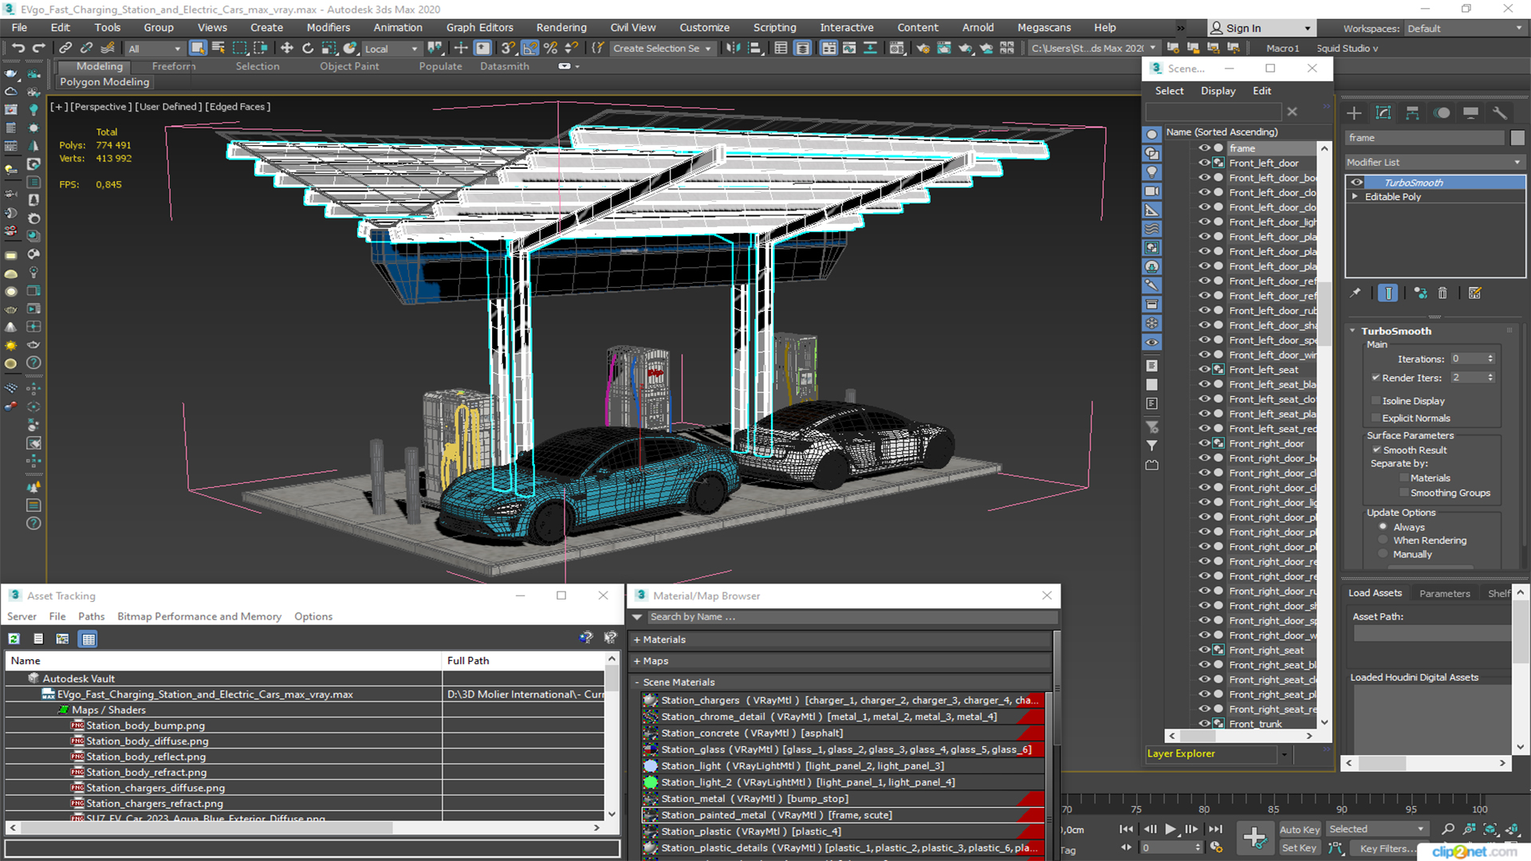The image size is (1531, 861).
Task: Click the Remove modifier trash icon
Action: click(1442, 293)
